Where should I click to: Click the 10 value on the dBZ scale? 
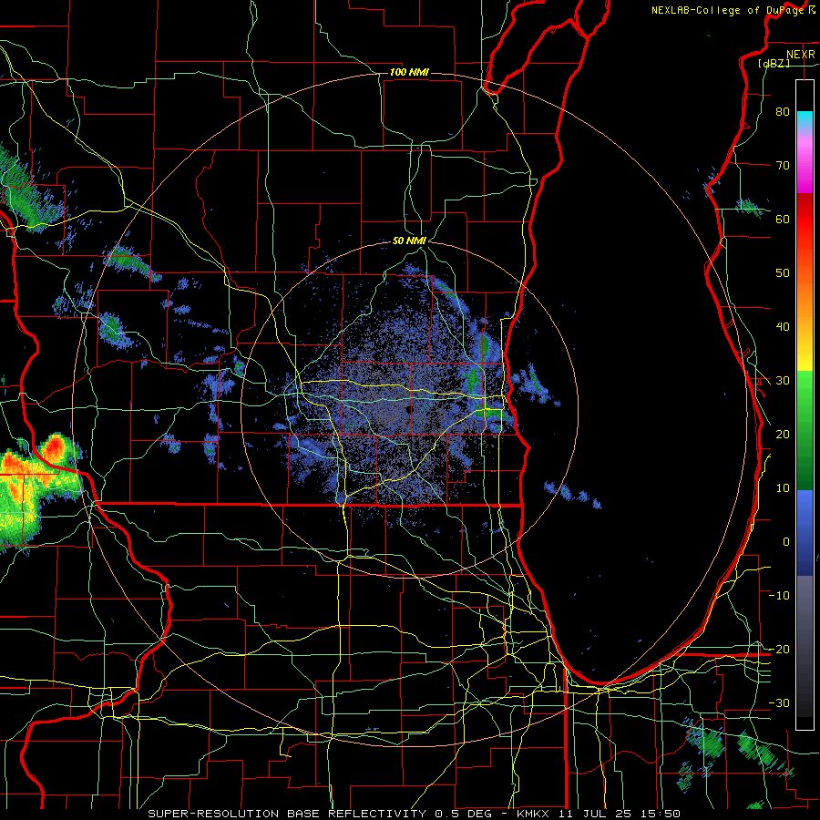[783, 488]
